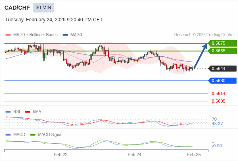Click the 0.5605 support level value
238x161 pixels.
click(218, 101)
